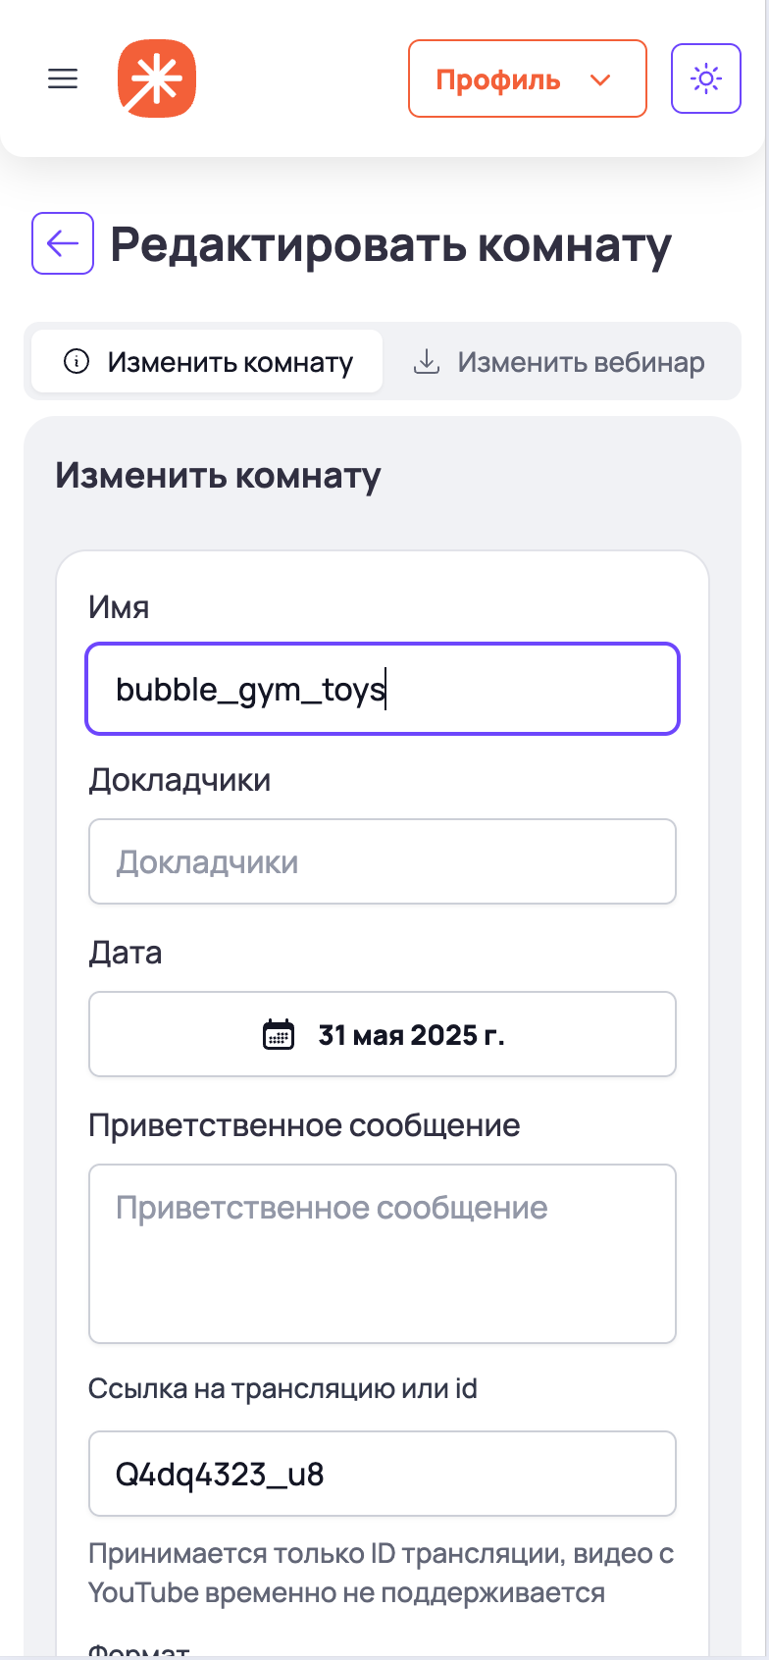Open the hamburger navigation menu
The height and width of the screenshot is (1660, 769).
click(63, 78)
